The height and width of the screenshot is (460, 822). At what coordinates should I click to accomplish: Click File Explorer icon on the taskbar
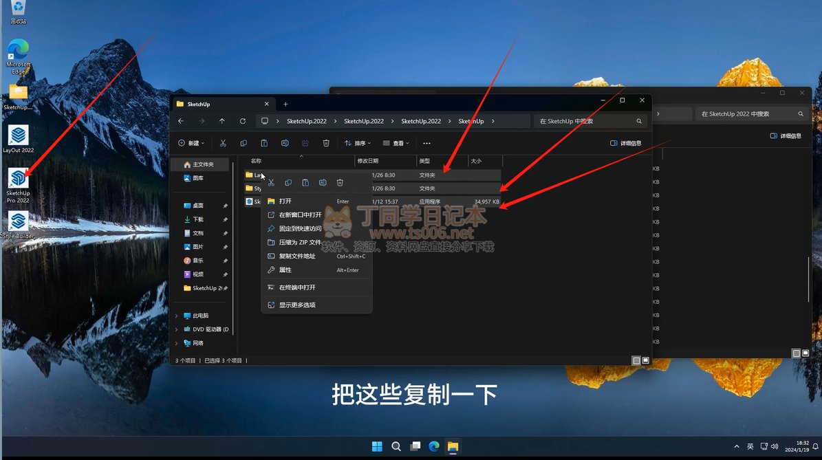pos(453,446)
